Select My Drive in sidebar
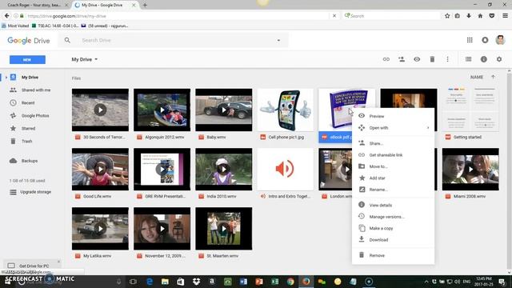The image size is (512, 288). (30, 78)
